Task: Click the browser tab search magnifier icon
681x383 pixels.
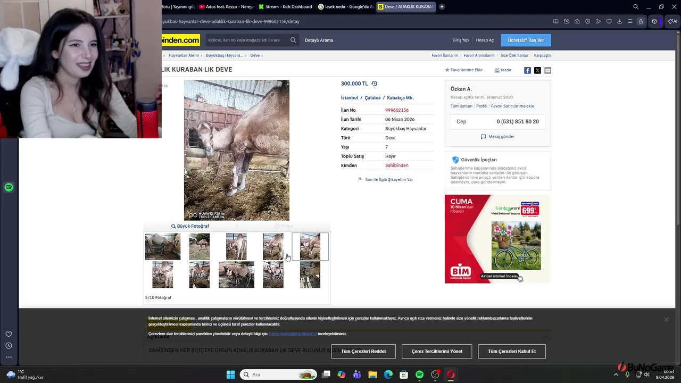Action: click(636, 7)
